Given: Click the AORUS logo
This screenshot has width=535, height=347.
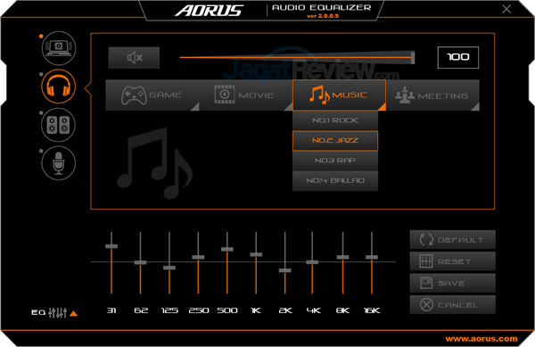Looking at the screenshot, I should [210, 11].
